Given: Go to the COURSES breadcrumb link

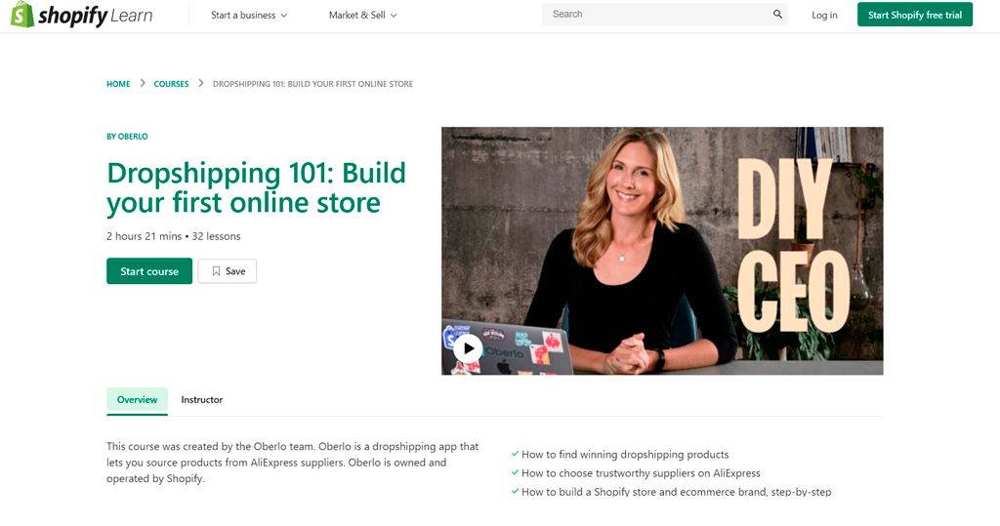Looking at the screenshot, I should (x=171, y=84).
